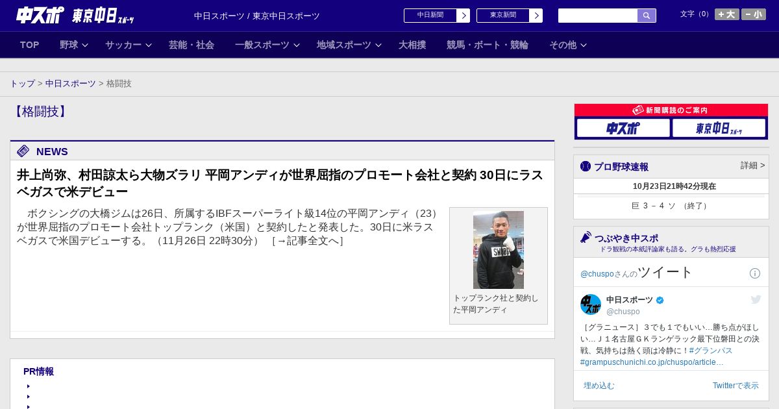Open the 競馬・ボート・競輪 menu item
779x409 pixels.
tap(488, 45)
